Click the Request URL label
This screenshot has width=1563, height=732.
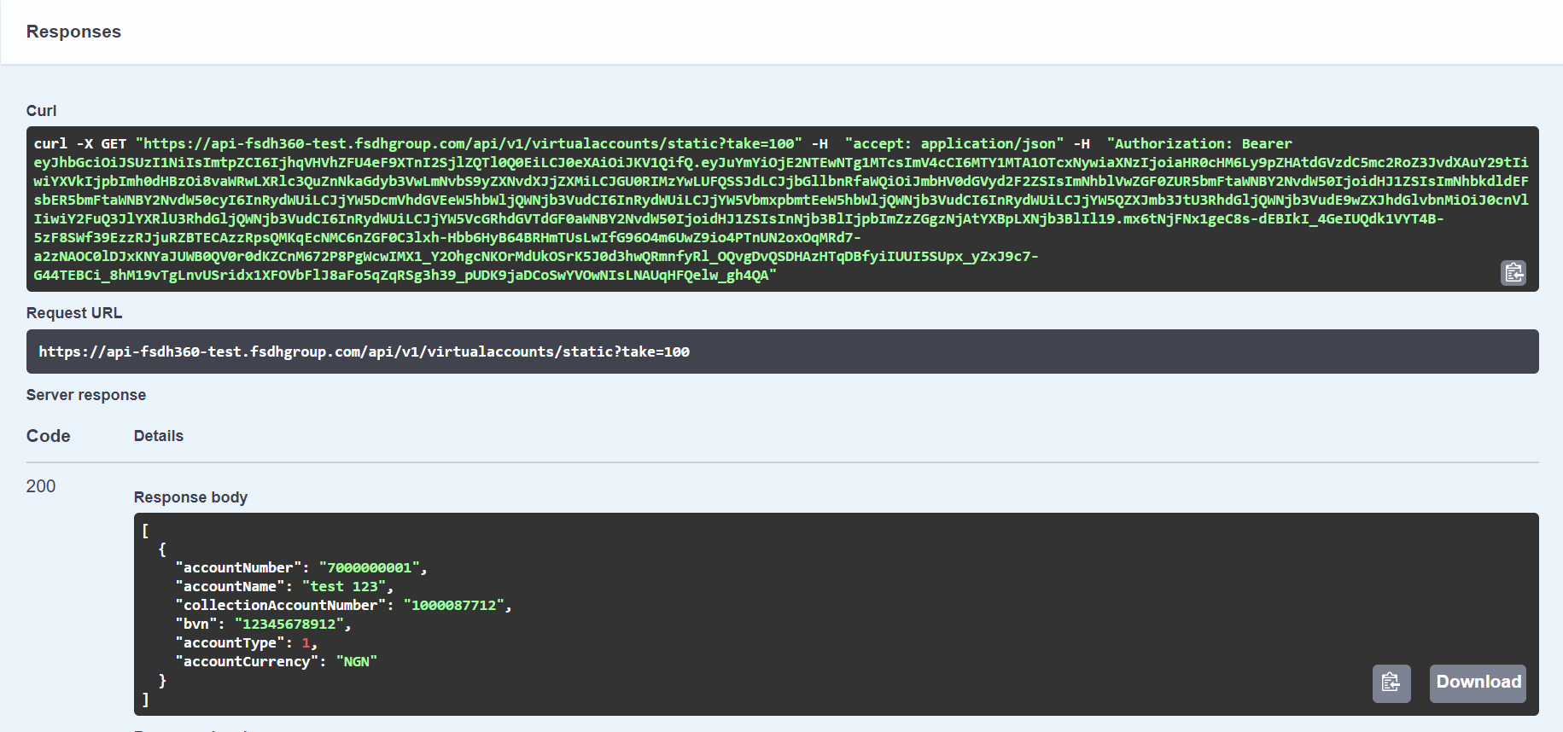click(74, 313)
